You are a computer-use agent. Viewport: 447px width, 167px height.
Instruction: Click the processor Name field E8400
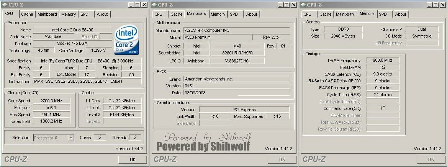tap(72, 29)
